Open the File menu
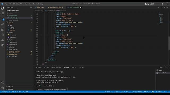Screen dimensions: 170x95 (6, 4)
